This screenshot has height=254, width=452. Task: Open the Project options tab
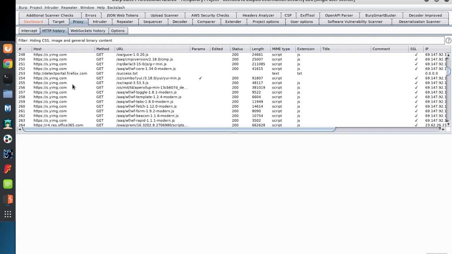coord(266,22)
